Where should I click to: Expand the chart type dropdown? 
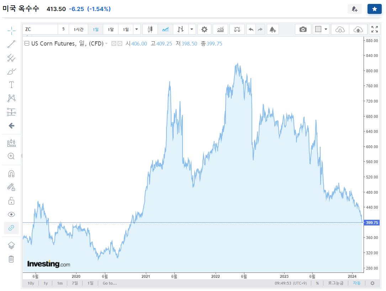(192, 29)
